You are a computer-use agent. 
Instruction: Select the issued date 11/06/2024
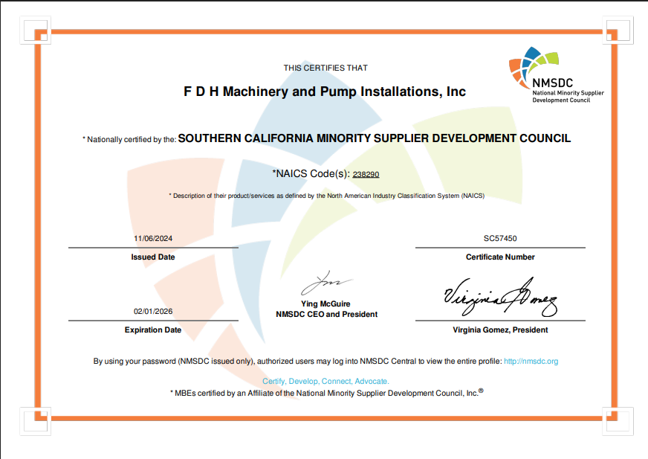[x=152, y=239]
